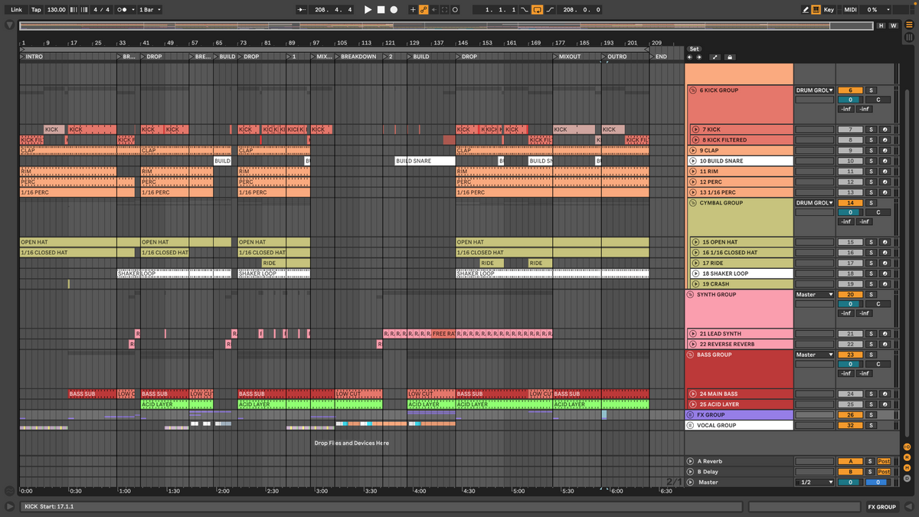Collapse the SYNTH GROUP track
This screenshot has height=517, width=919.
(691, 295)
